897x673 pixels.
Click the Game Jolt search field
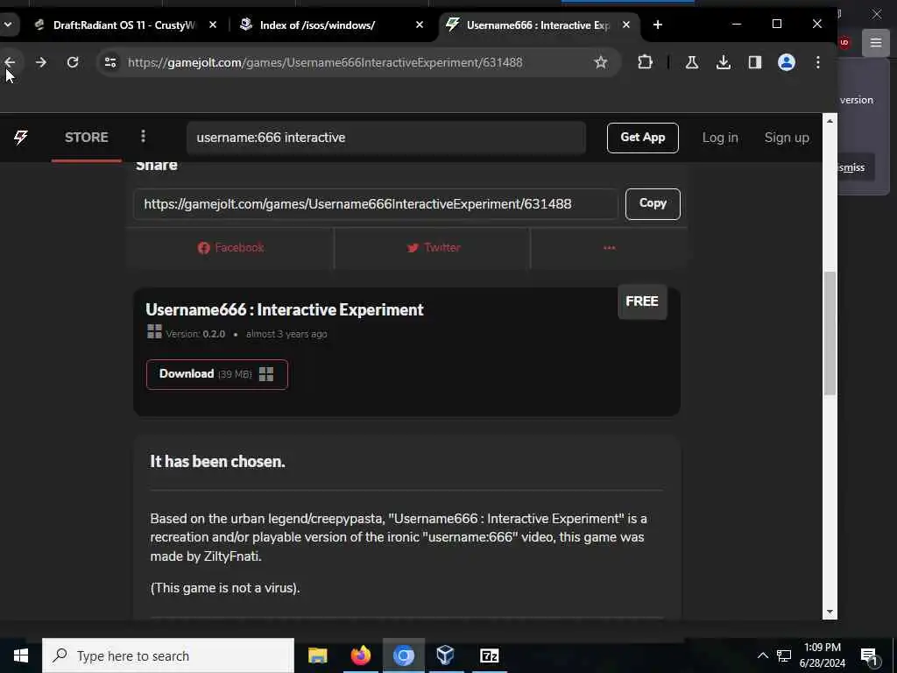386,138
